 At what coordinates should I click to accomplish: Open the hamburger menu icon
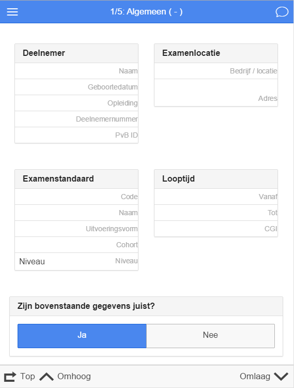12,11
